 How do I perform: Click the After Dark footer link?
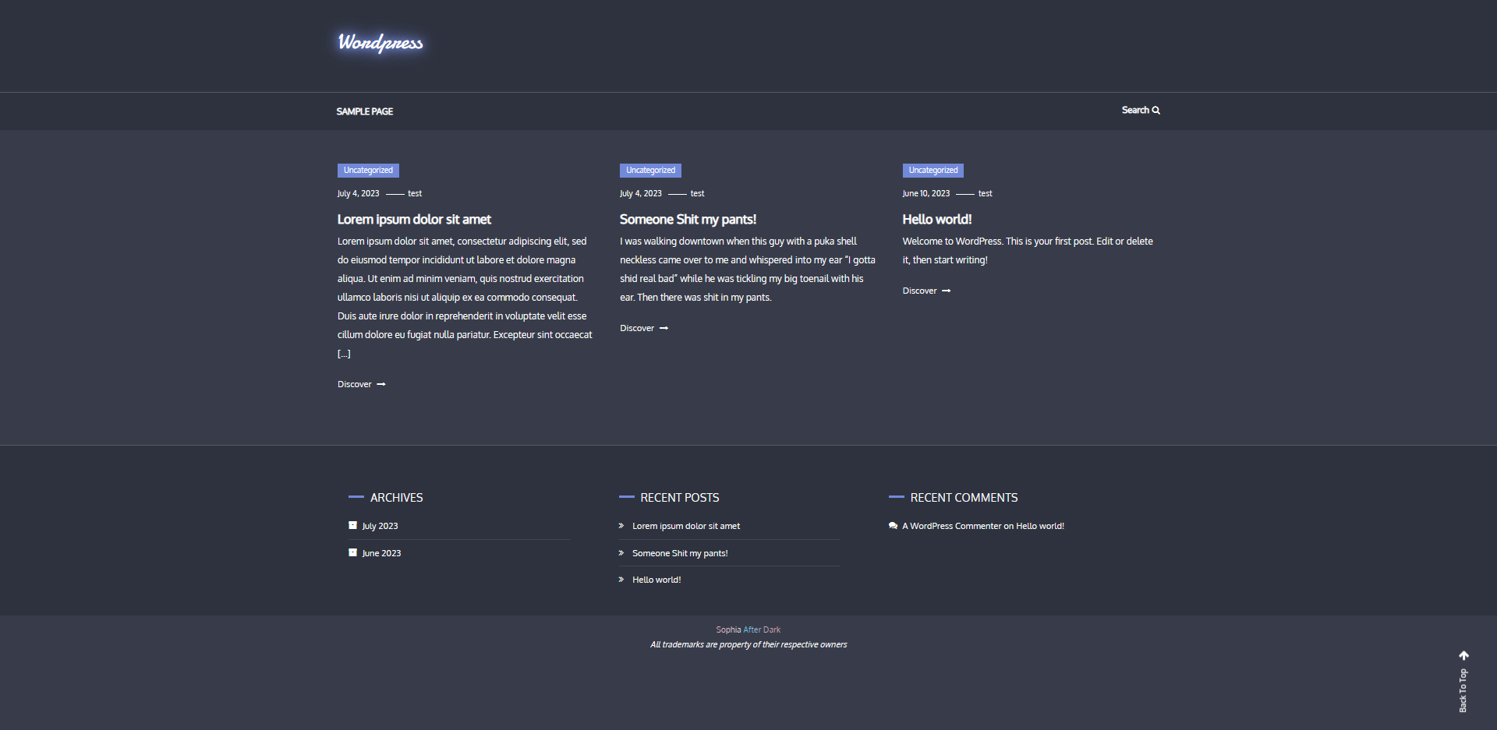[762, 630]
